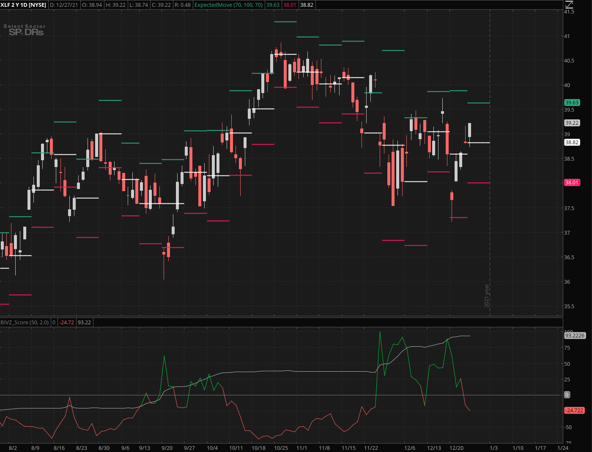The image size is (592, 452).
Task: Click the L: 38.74 low price readout
Action: [x=139, y=5]
